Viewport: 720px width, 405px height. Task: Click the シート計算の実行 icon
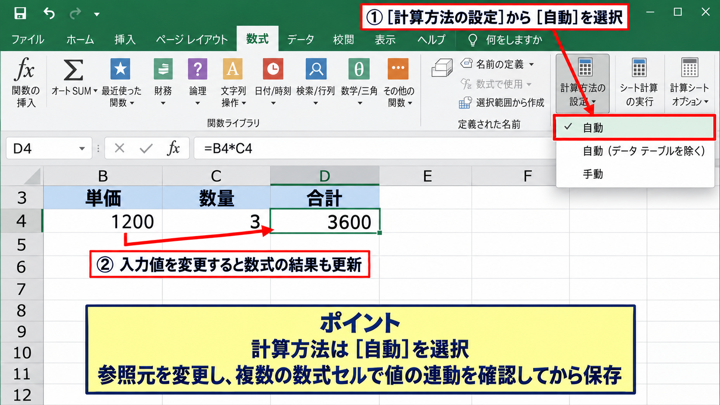click(x=639, y=68)
